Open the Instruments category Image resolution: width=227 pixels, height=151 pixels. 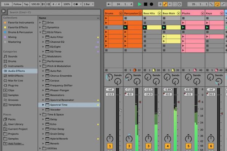[16, 66]
